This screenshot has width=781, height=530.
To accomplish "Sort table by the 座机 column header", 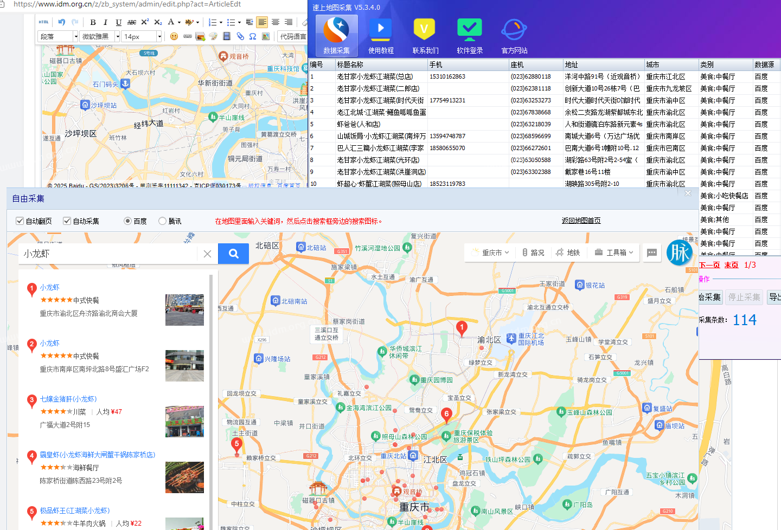I will pos(536,64).
